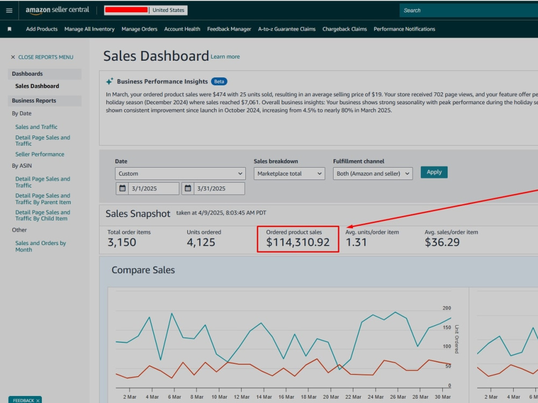The width and height of the screenshot is (538, 403).
Task: Click the Compare Sales heading
Action: (x=143, y=270)
